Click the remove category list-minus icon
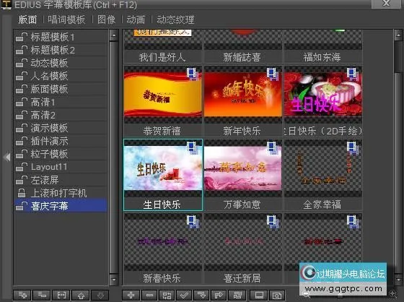The width and height of the screenshot is (404, 302). click(x=42, y=295)
